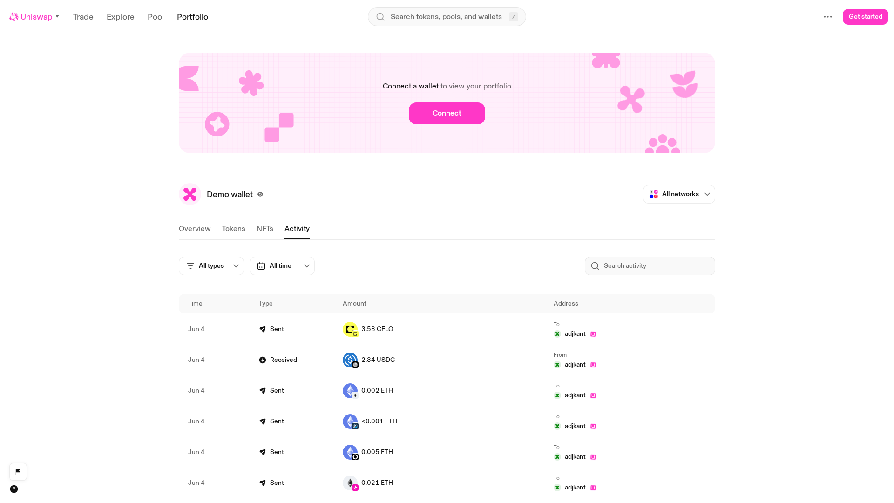The image size is (894, 503).
Task: Click the calendar icon in the All time filter
Action: click(x=261, y=266)
